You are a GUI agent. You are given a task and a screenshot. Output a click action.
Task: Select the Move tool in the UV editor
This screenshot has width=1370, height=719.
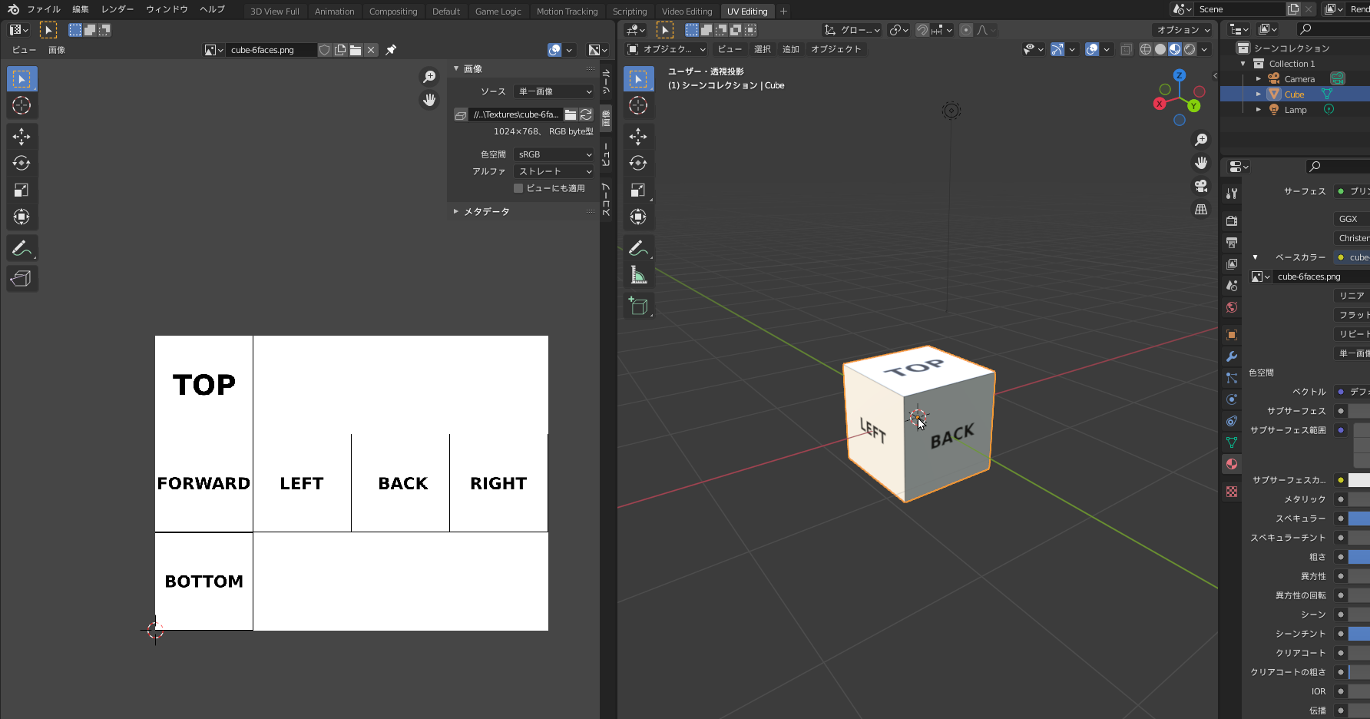22,137
